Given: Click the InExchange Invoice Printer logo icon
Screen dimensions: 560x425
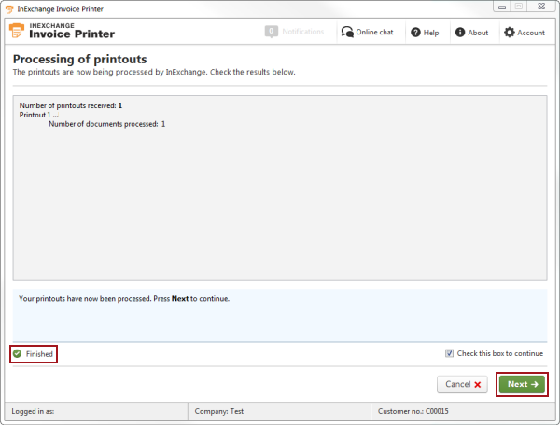Looking at the screenshot, I should [x=17, y=31].
